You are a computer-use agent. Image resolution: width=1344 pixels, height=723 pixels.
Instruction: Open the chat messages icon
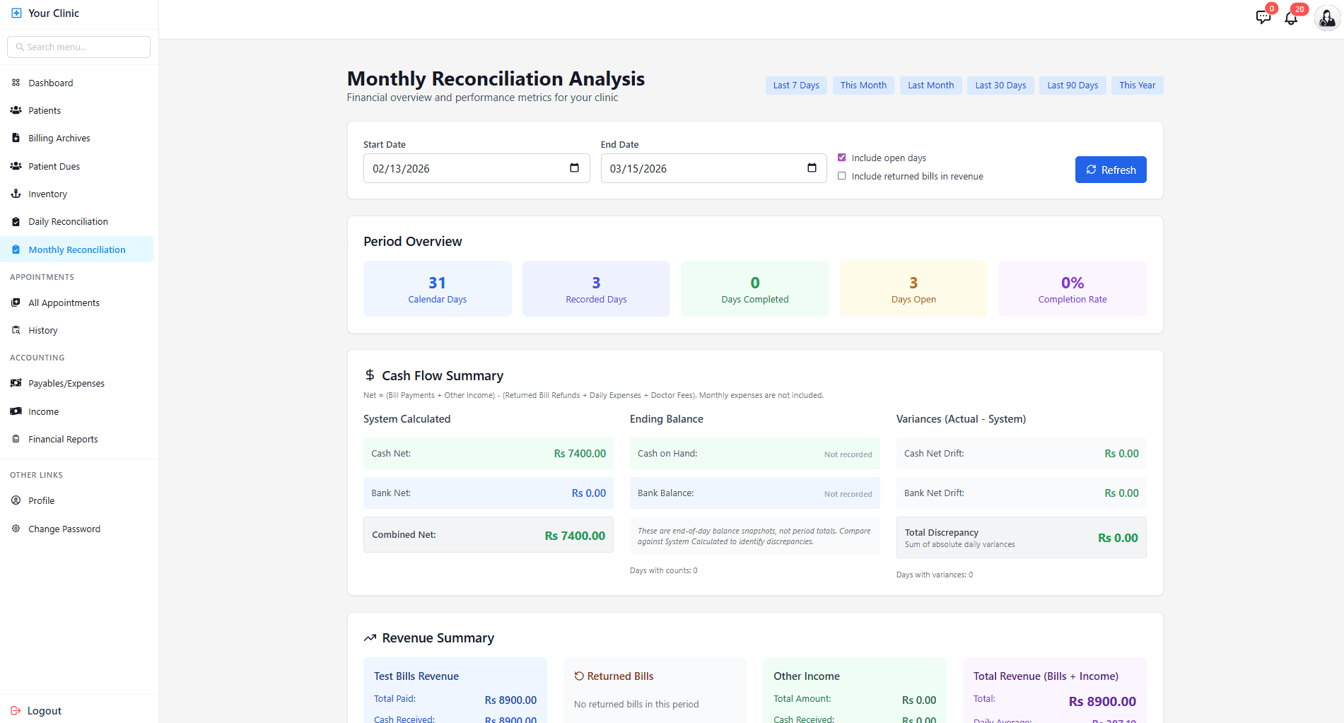click(1263, 18)
